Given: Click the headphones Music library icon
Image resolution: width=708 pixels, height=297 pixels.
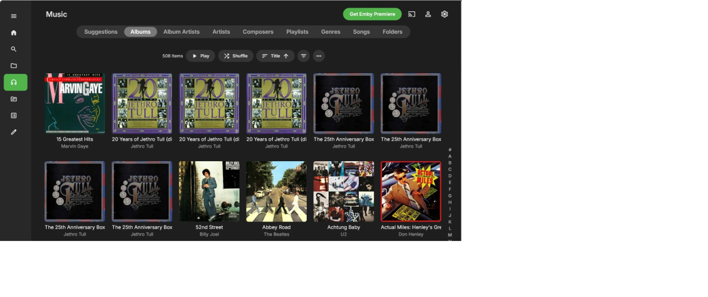Looking at the screenshot, I should coord(14,82).
